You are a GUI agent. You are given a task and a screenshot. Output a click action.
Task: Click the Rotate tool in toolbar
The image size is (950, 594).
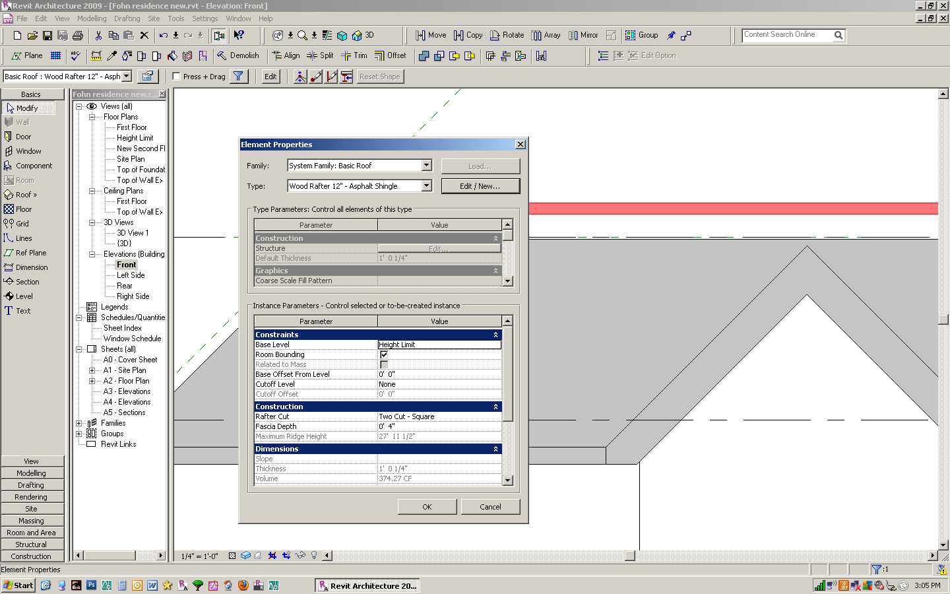coord(507,36)
